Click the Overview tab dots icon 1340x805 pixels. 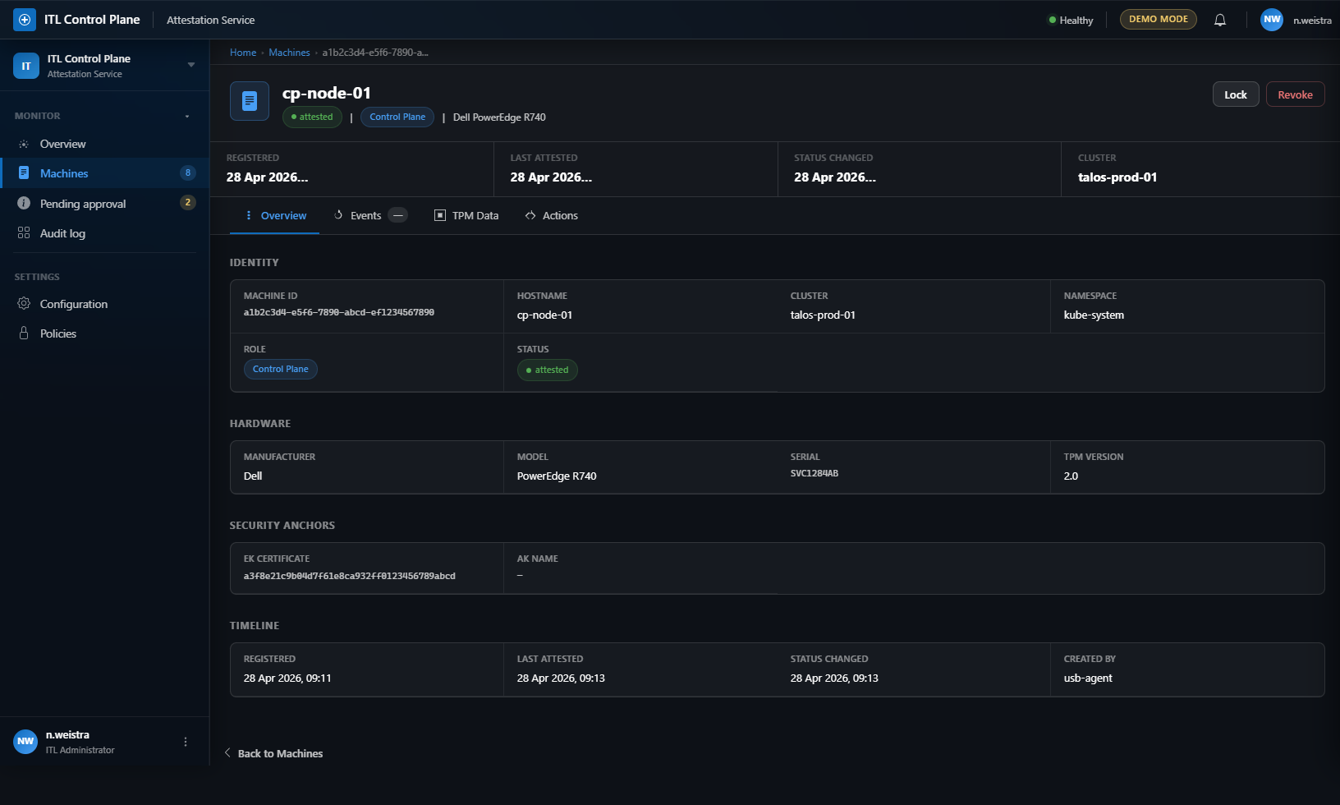[249, 215]
